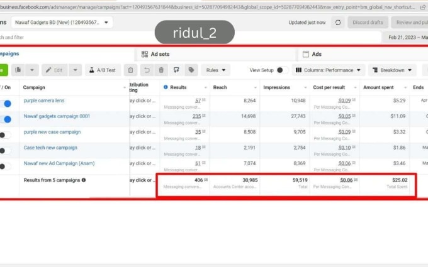Click total results value 406
This screenshot has width=428, height=267.
[x=199, y=180]
